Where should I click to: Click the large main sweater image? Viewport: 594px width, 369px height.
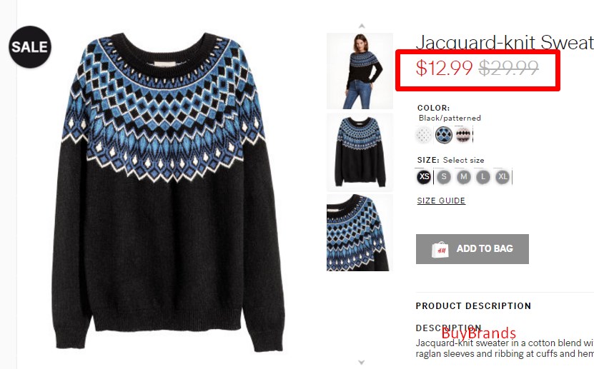(167, 192)
